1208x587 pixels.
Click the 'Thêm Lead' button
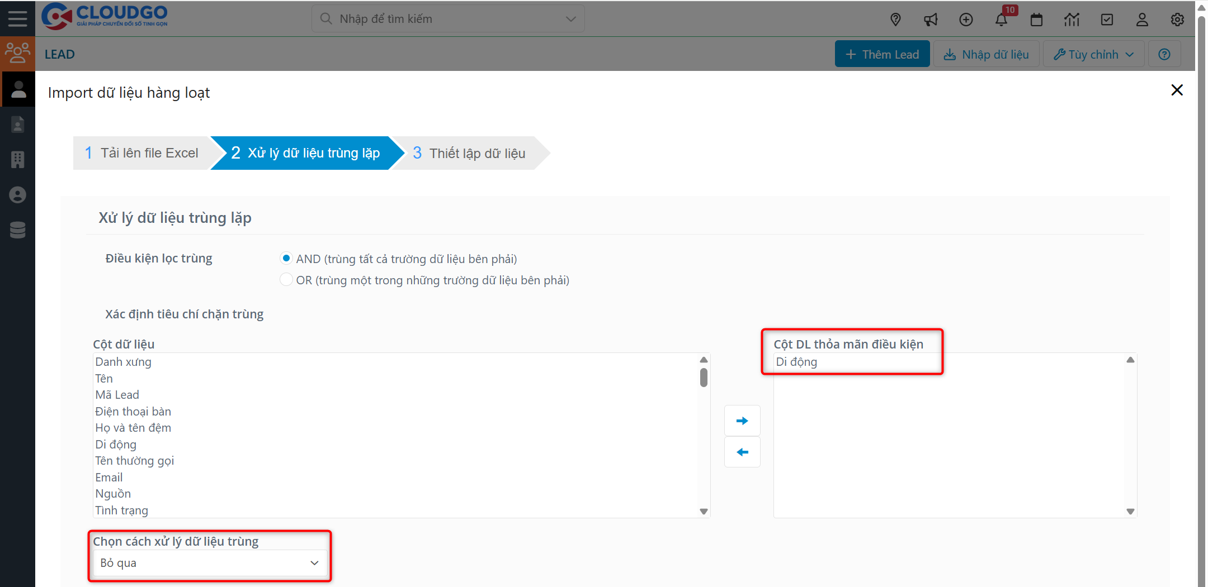pos(882,54)
